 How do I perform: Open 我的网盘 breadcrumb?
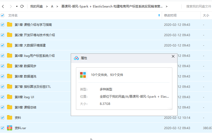click(x=37, y=6)
